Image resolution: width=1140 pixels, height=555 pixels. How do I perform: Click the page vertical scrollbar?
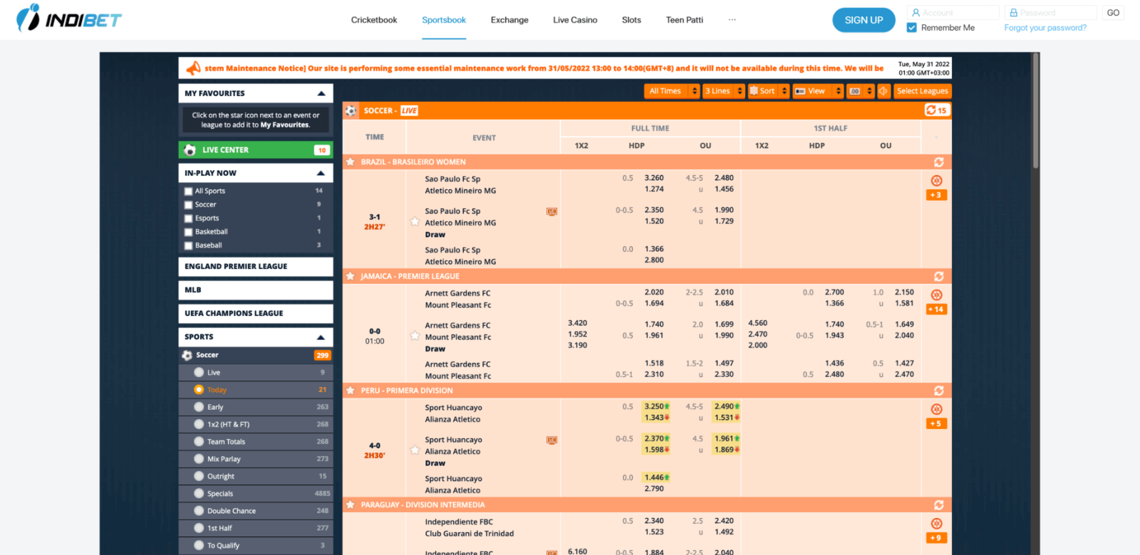coord(1035,111)
